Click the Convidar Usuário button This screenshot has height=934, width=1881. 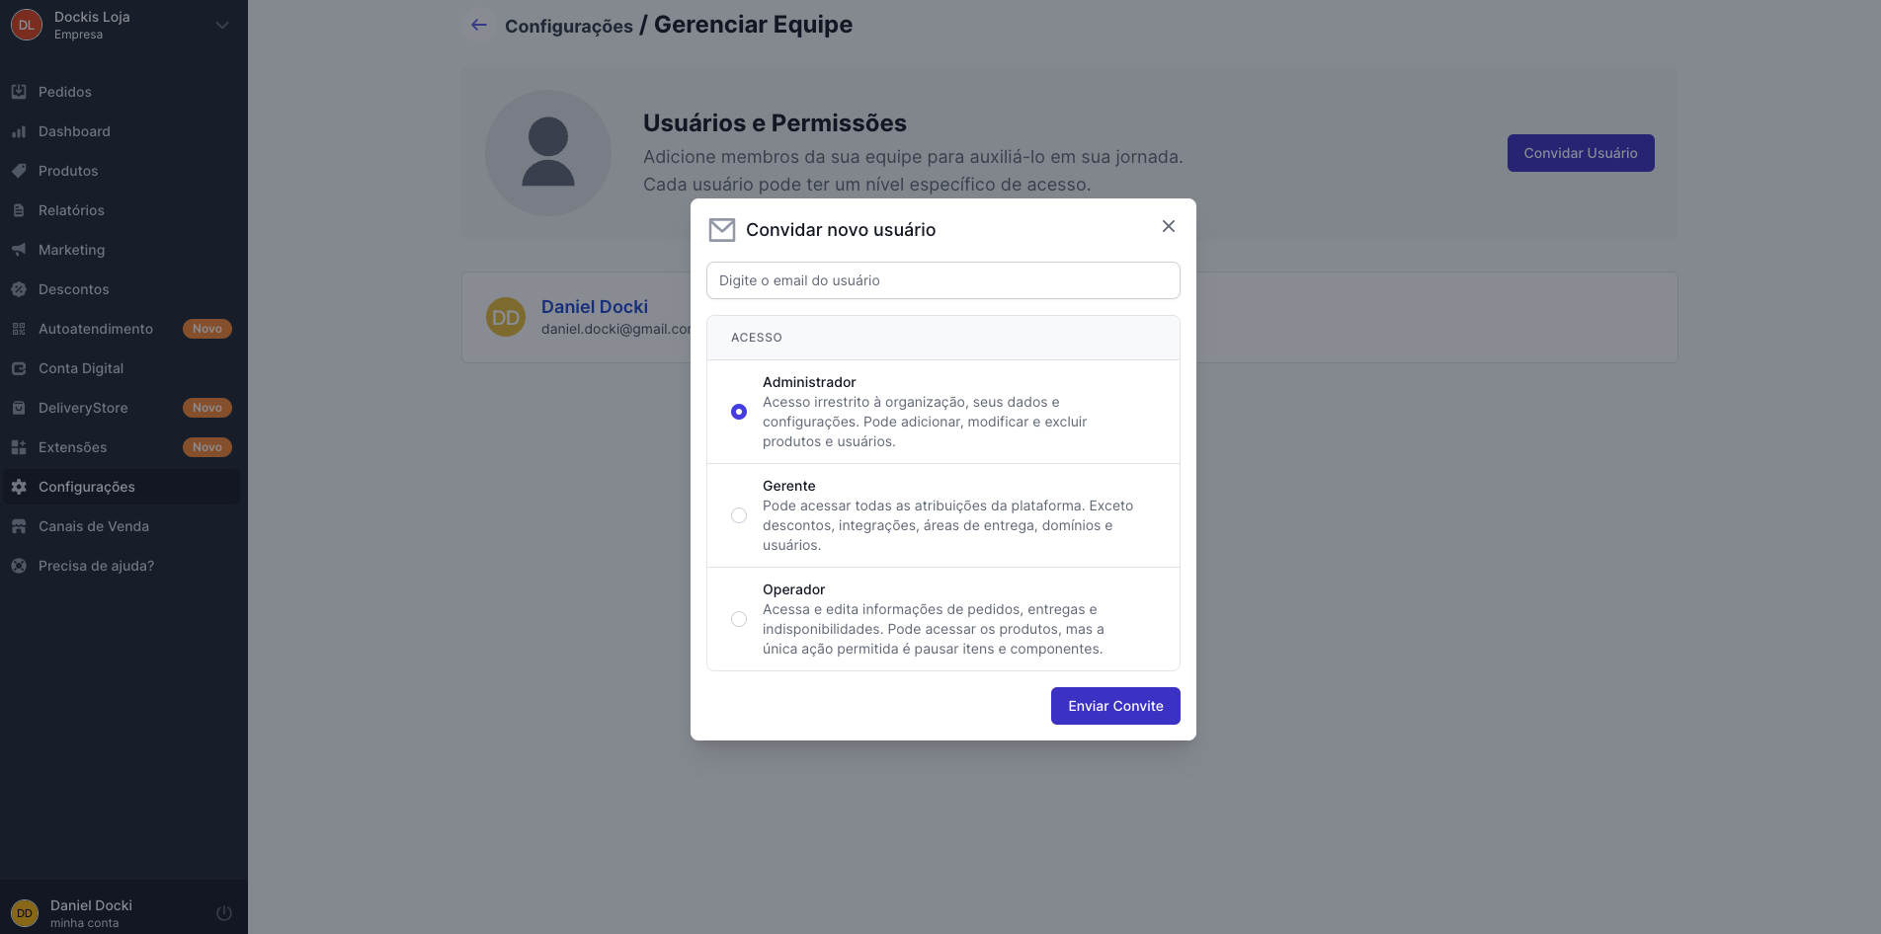pyautogui.click(x=1580, y=153)
